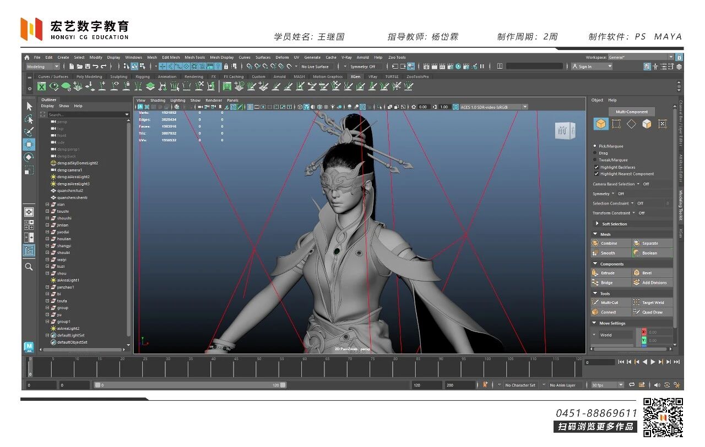Open the Modeling menu set dropdown
Image resolution: width=705 pixels, height=447 pixels.
[42, 67]
